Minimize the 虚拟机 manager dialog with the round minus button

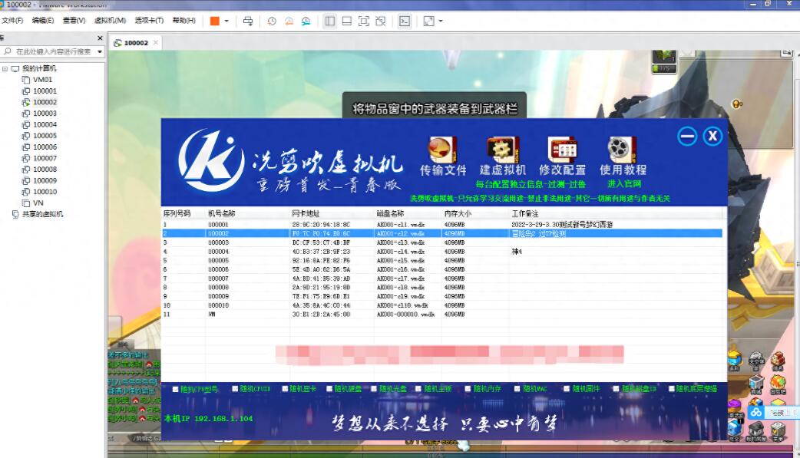687,137
